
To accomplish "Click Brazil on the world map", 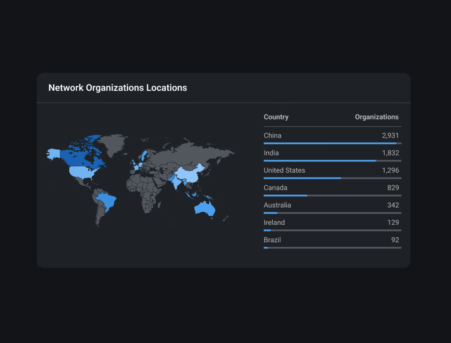I will [107, 201].
